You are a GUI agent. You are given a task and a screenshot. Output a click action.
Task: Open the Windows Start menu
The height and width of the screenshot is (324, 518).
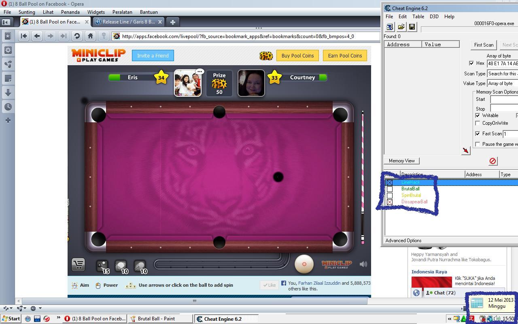point(11,319)
